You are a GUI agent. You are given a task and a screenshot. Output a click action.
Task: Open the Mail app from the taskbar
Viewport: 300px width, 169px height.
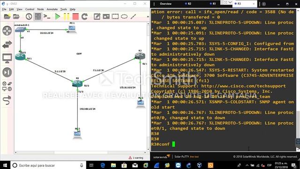coord(135,165)
